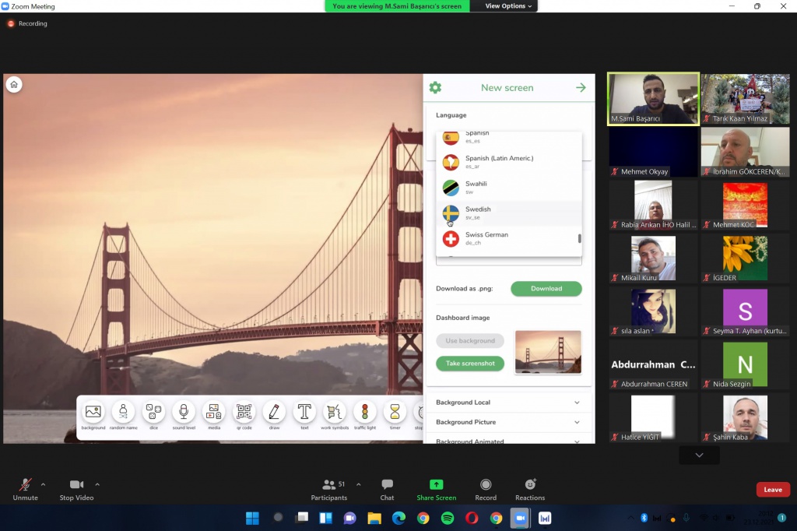797x531 pixels.
Task: Open the background tool icon
Action: pos(93,412)
